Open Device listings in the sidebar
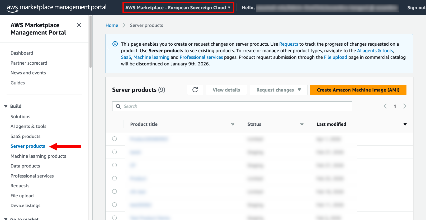Screen dimensions: 426x220 tap(25, 205)
